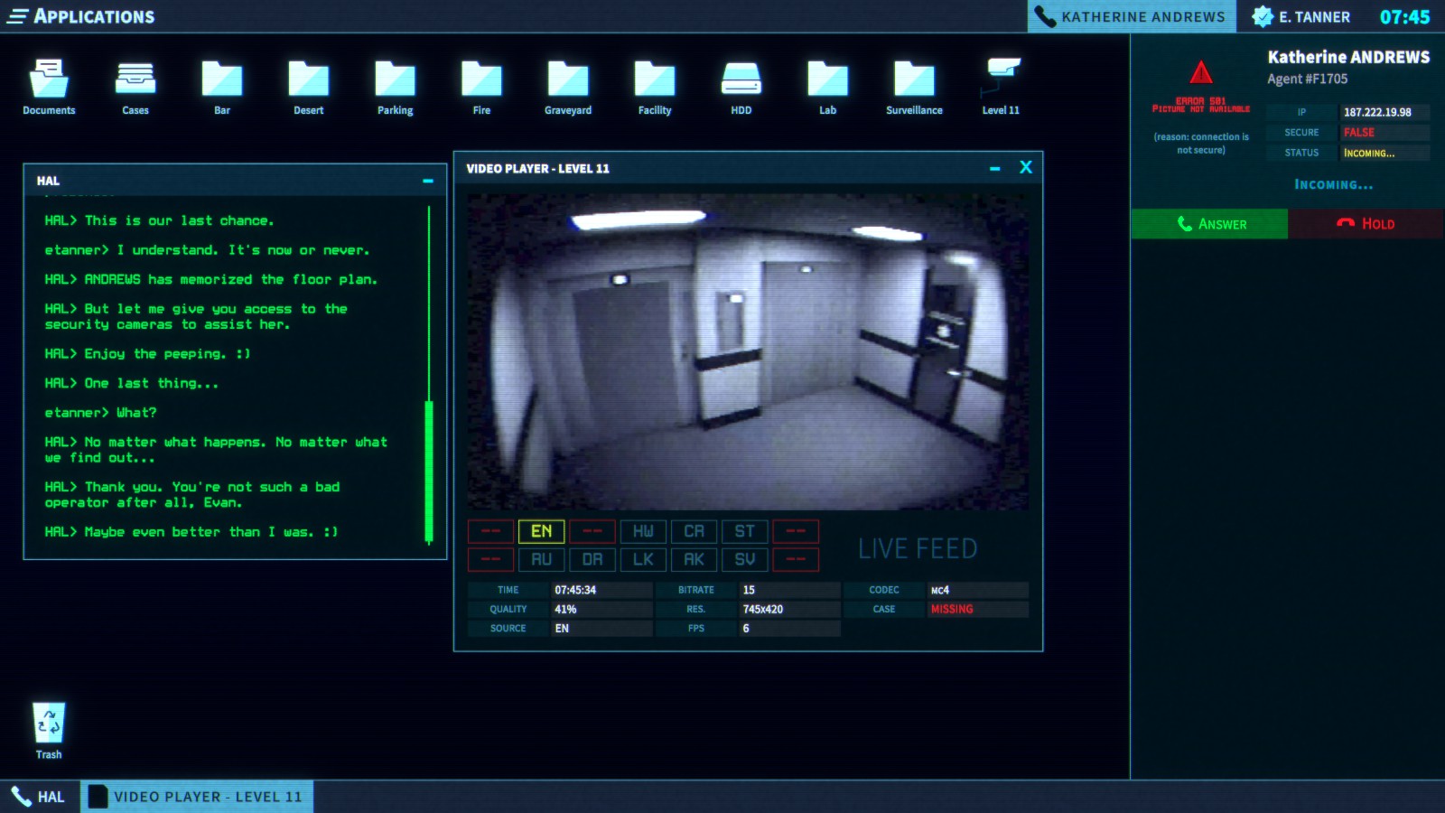
Task: Open the Desert folder
Action: coord(307,81)
